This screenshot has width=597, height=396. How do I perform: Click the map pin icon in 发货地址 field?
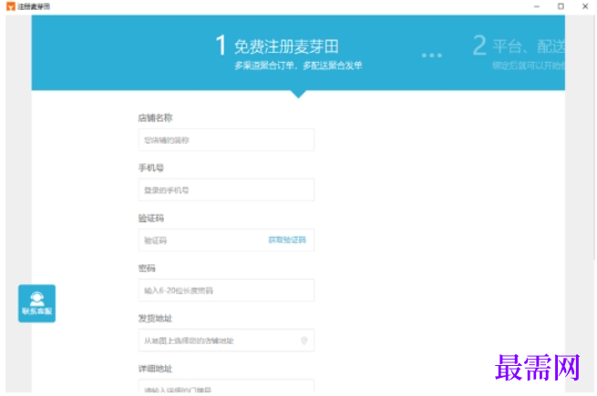click(x=304, y=340)
